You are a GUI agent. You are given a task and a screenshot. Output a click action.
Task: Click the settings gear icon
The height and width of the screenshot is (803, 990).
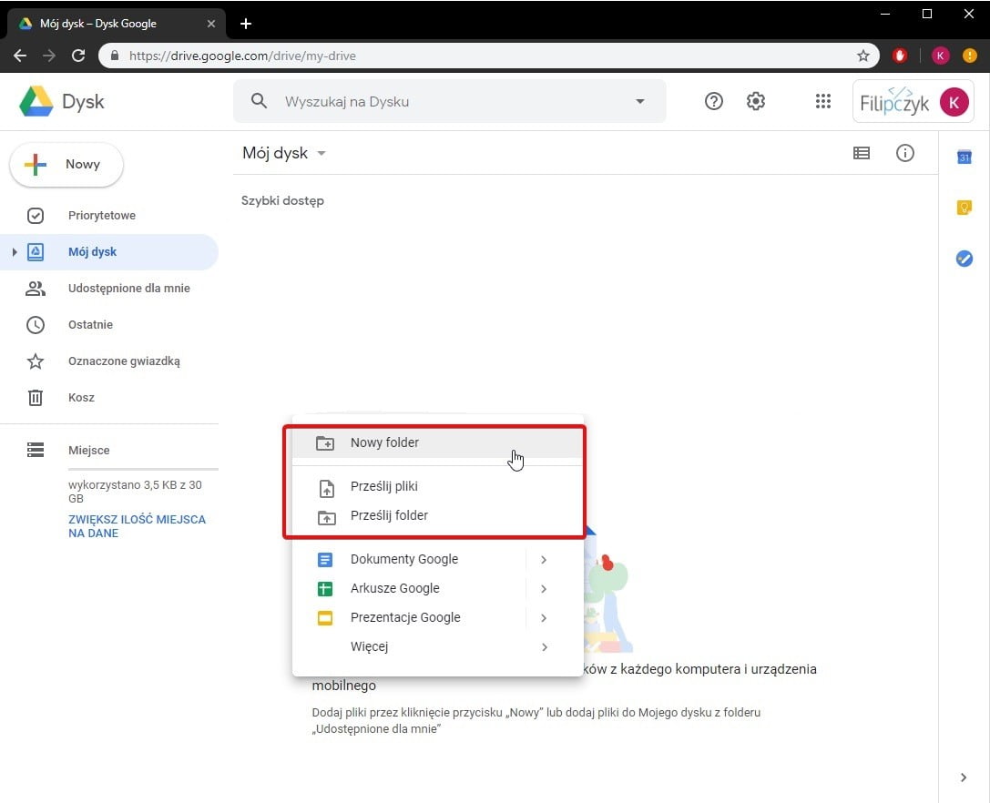(755, 102)
